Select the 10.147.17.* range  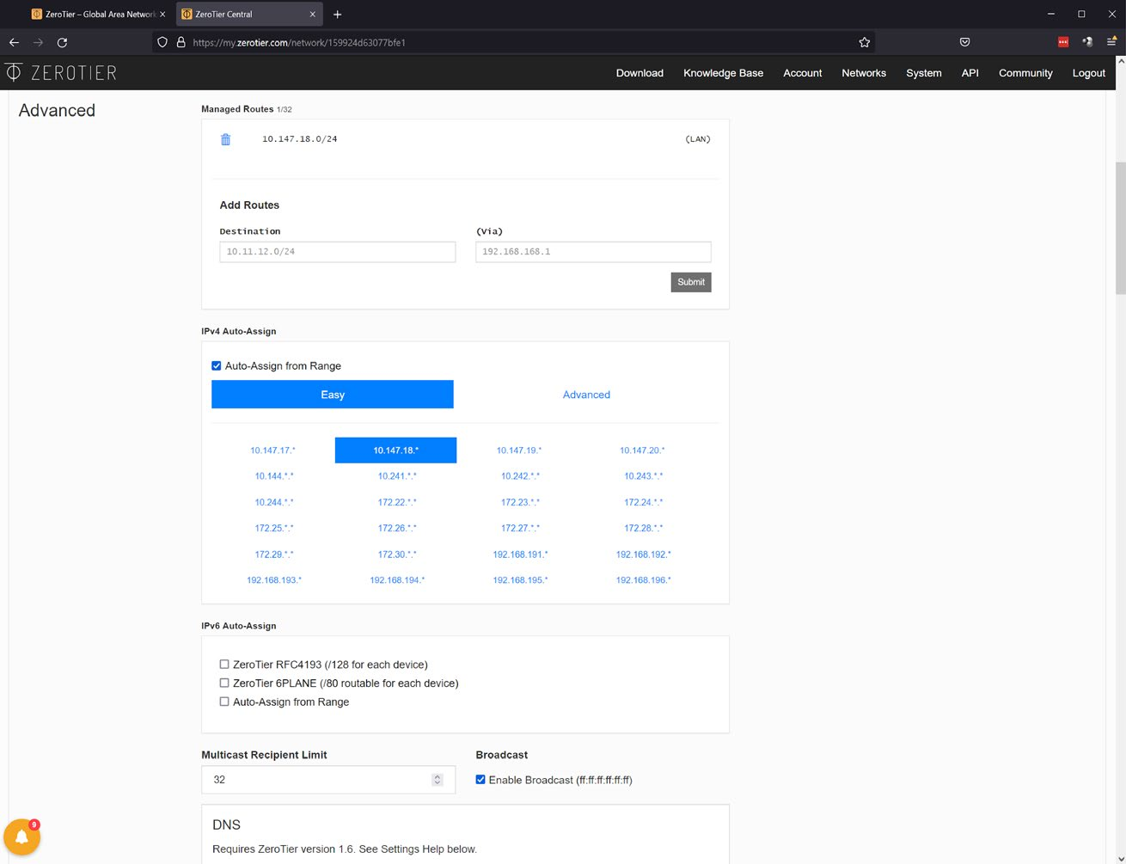pos(272,450)
